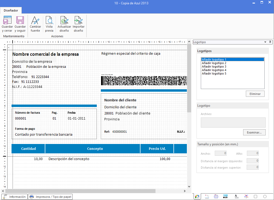
Task: Select Añadir logotipo 5 in list
Action: [233, 73]
